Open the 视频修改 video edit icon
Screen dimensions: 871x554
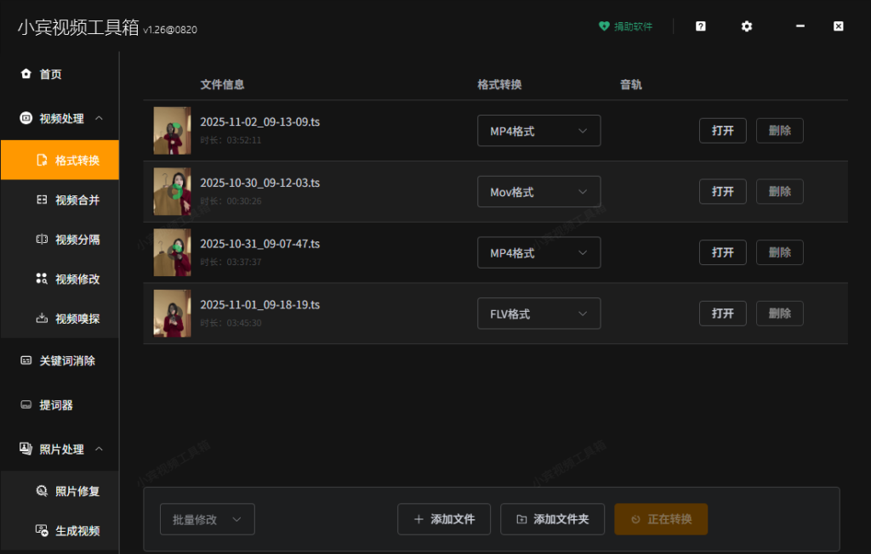pyautogui.click(x=41, y=279)
